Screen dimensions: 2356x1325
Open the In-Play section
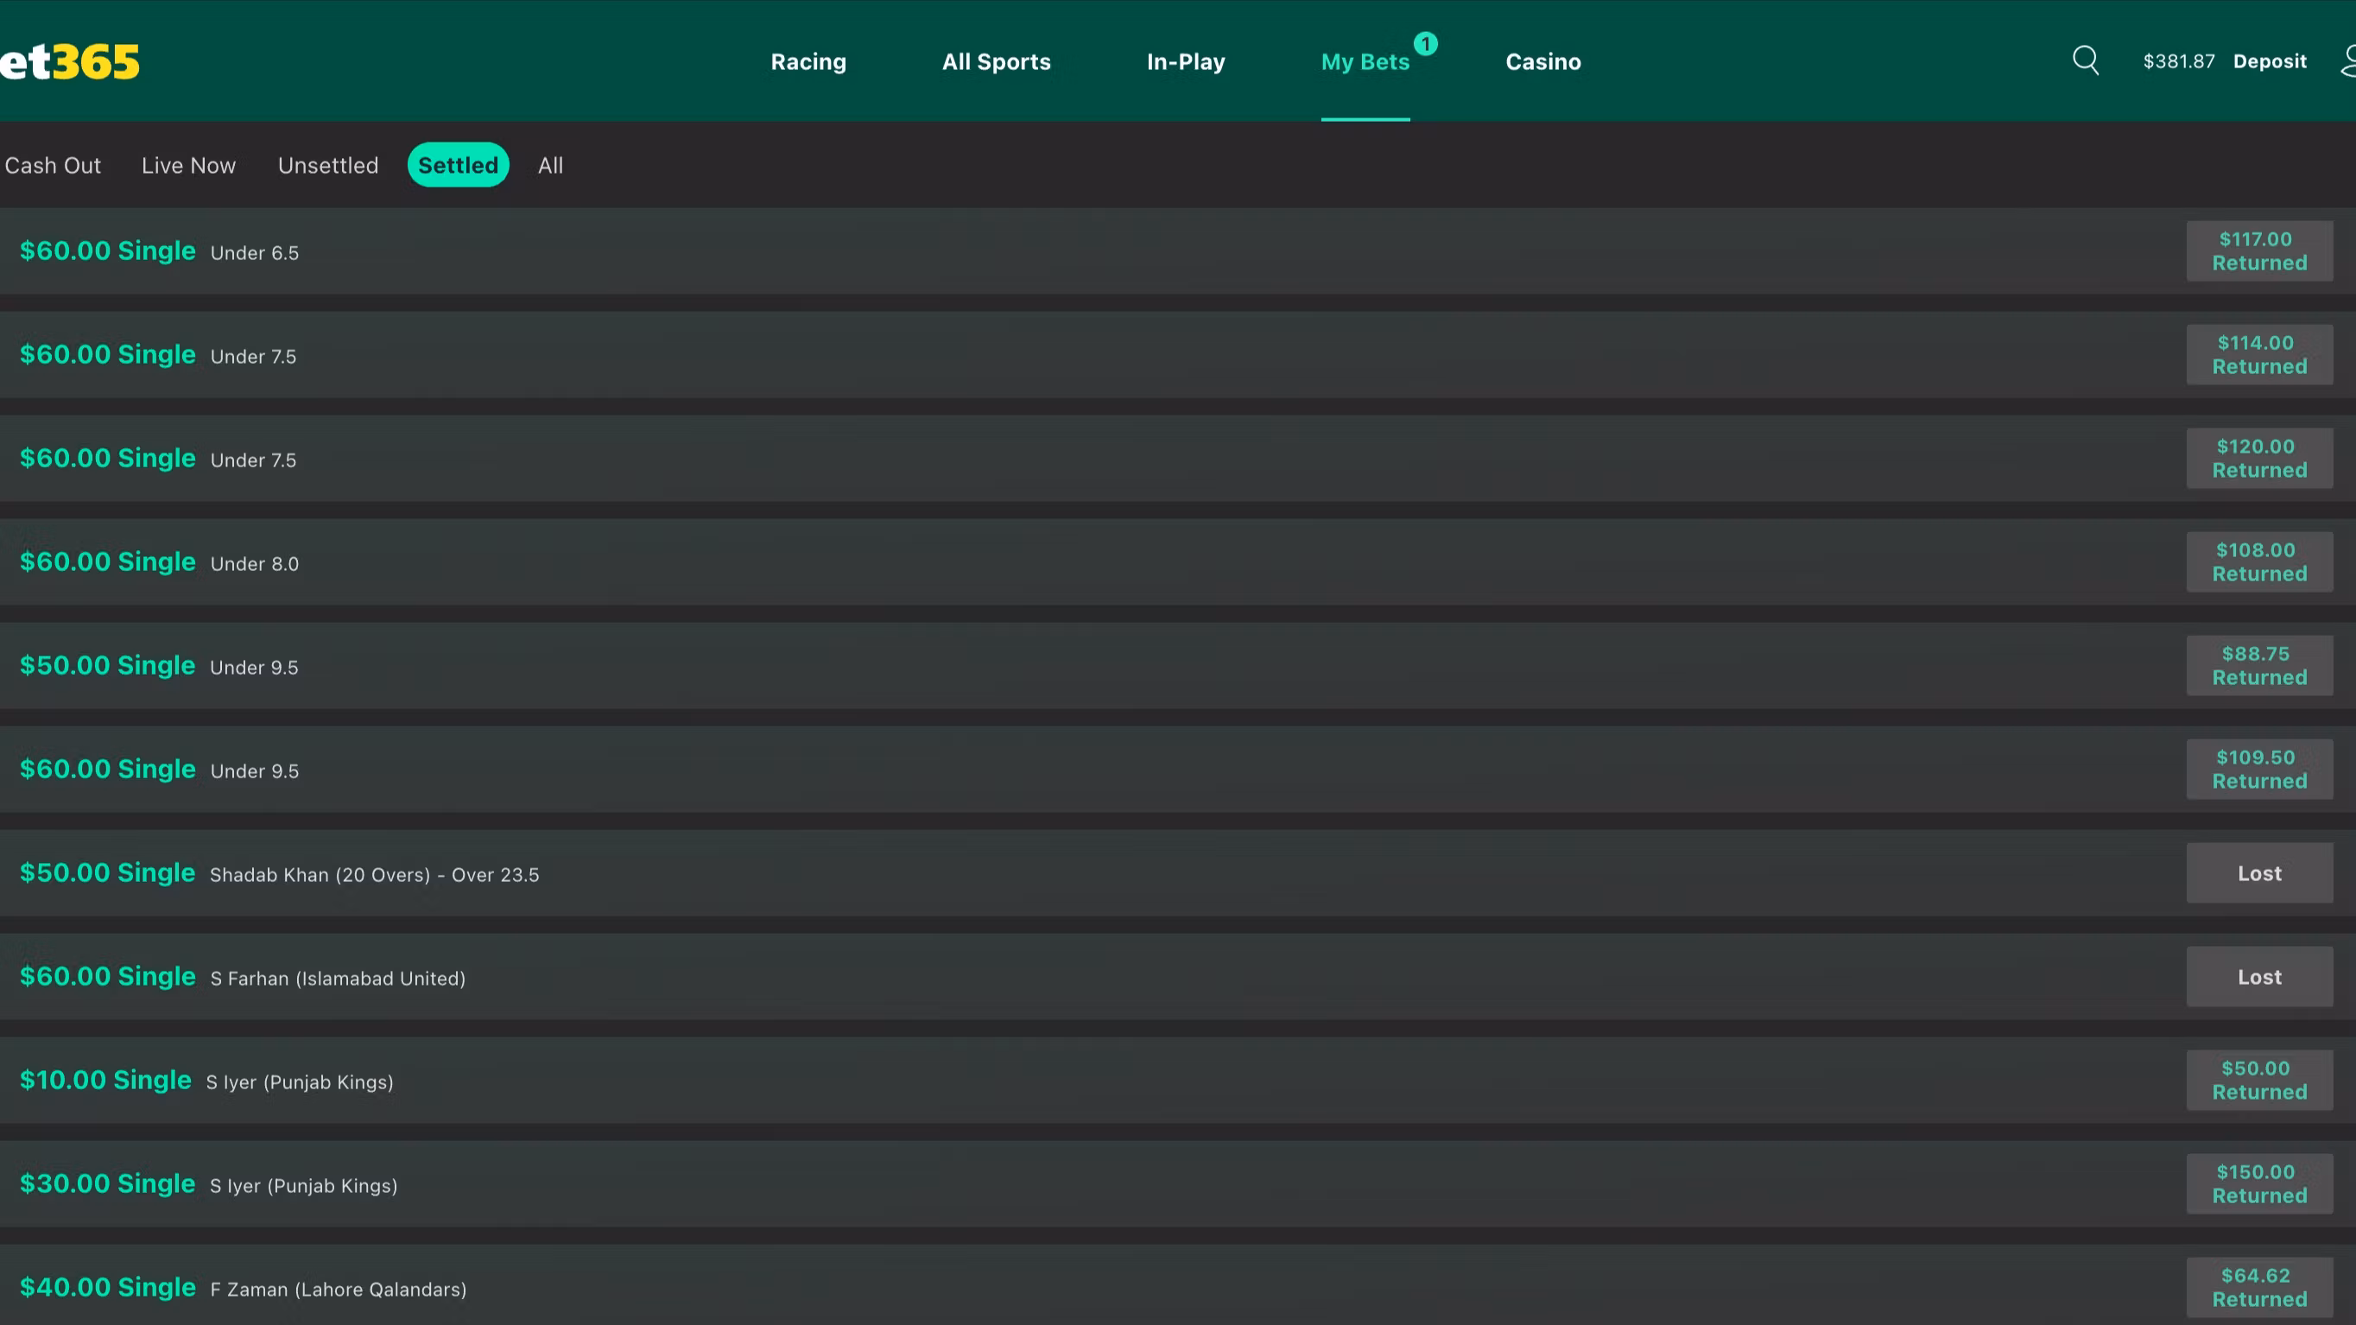pyautogui.click(x=1185, y=61)
